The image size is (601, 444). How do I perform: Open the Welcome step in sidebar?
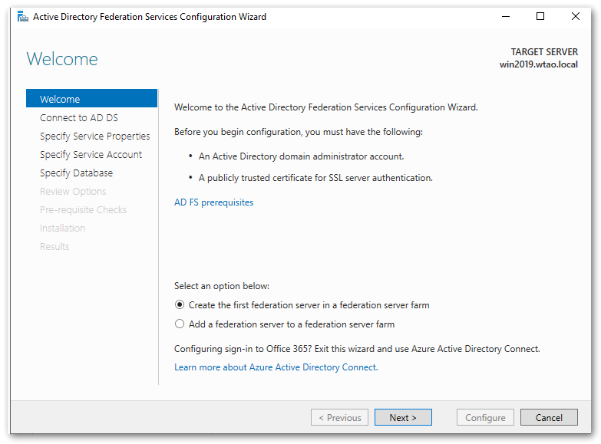pyautogui.click(x=60, y=100)
